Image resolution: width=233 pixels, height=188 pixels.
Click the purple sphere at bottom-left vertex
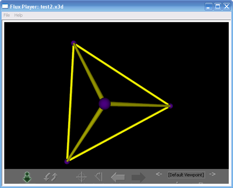[67, 161]
